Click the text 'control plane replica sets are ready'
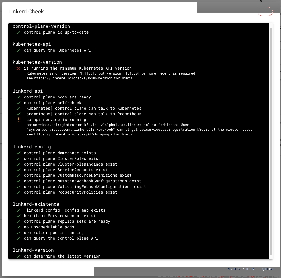Viewport: 281px width, 278px height. 67,221
